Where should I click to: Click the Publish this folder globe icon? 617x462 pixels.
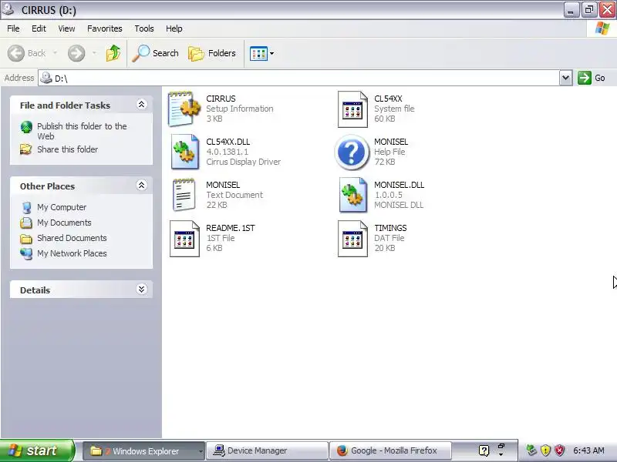tap(26, 127)
